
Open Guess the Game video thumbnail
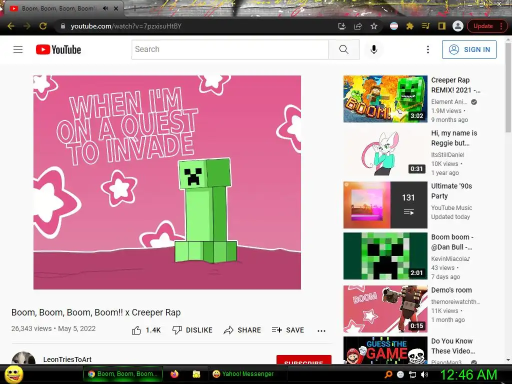click(x=385, y=350)
